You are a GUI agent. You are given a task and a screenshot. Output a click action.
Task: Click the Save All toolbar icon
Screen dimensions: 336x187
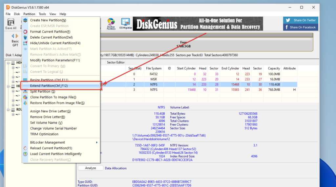click(x=11, y=24)
